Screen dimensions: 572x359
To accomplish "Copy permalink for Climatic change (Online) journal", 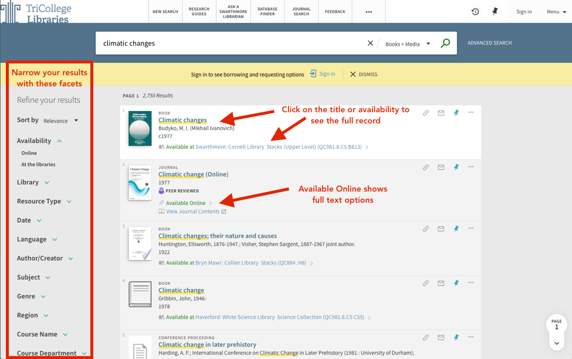I will click(426, 167).
